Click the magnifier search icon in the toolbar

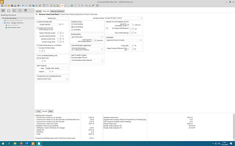tap(86, 6)
